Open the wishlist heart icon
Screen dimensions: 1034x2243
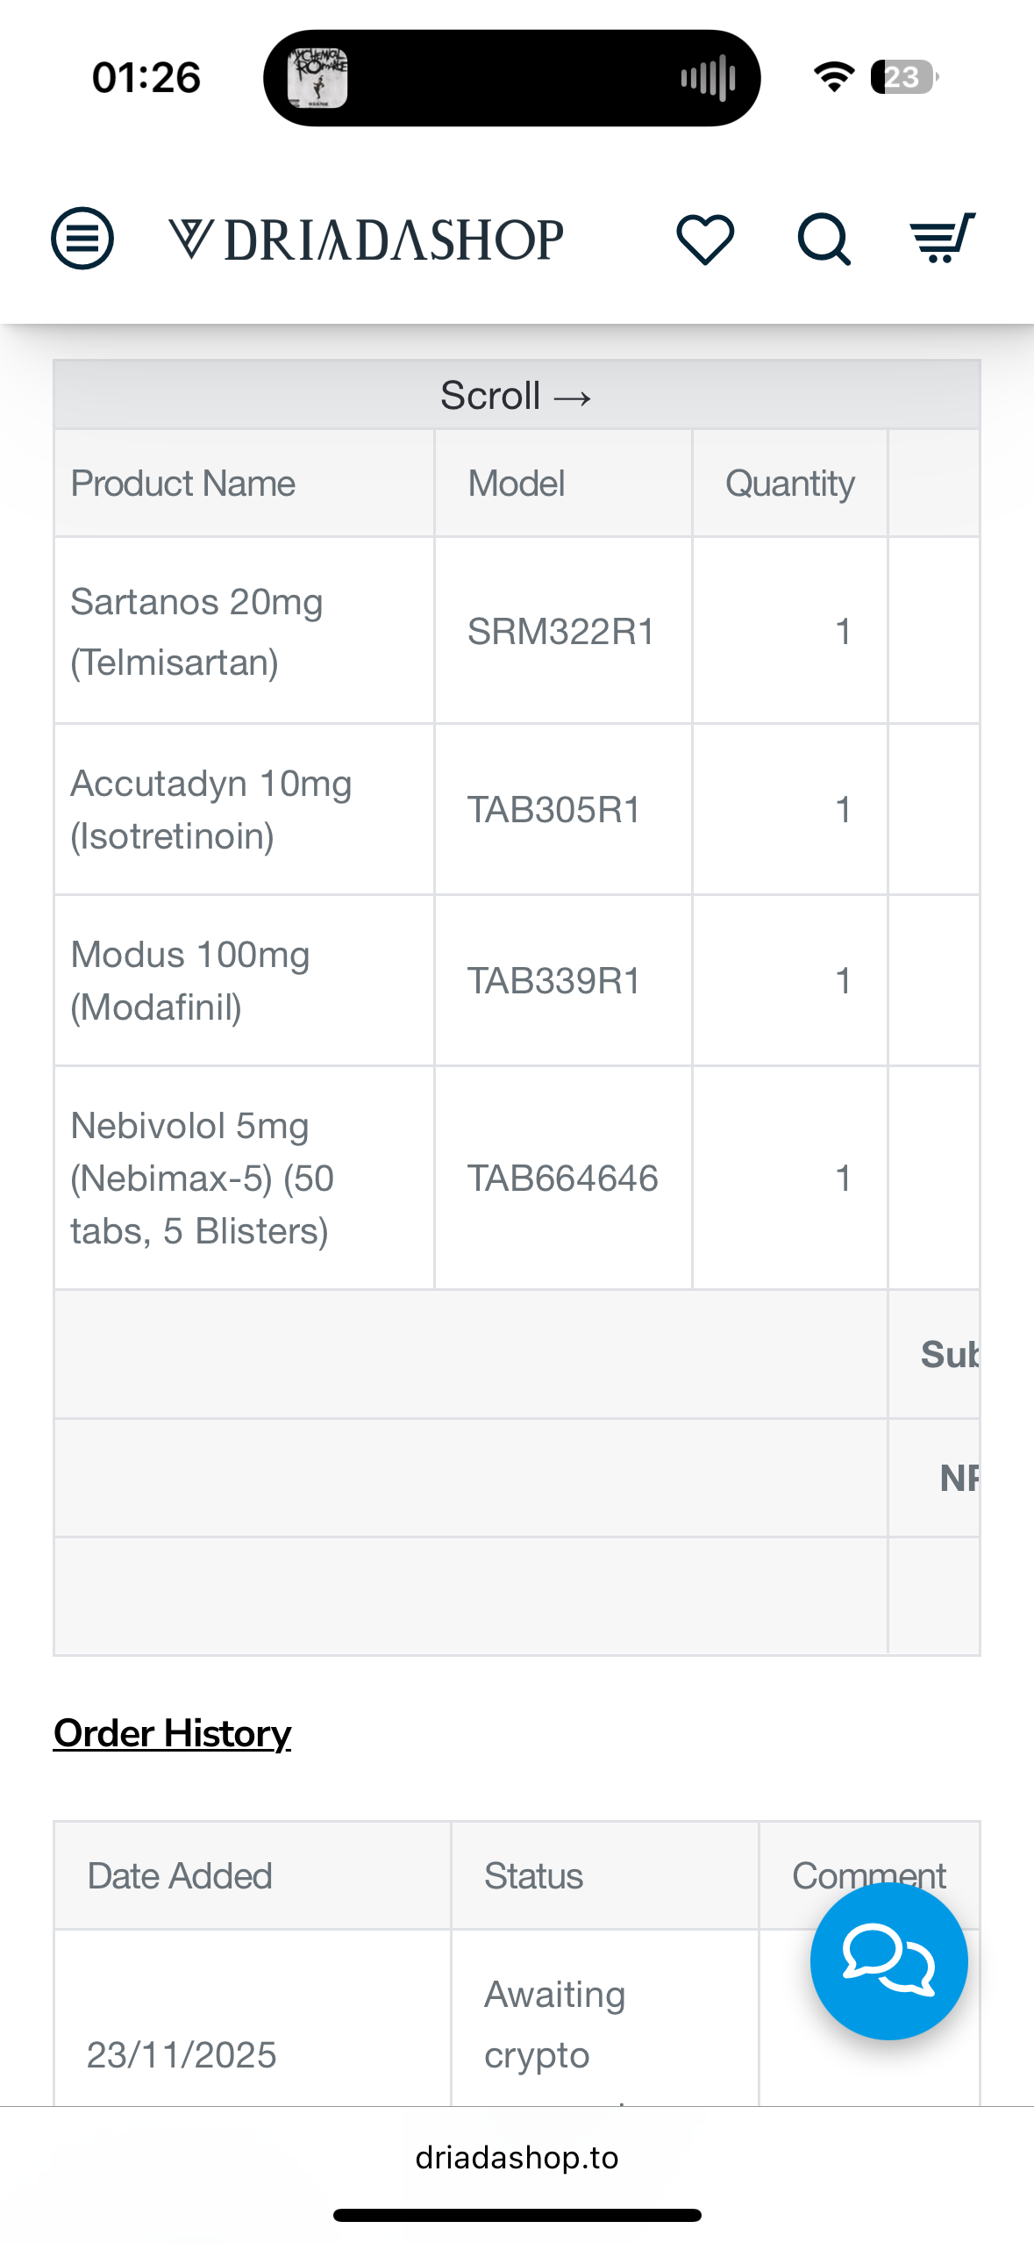click(705, 239)
